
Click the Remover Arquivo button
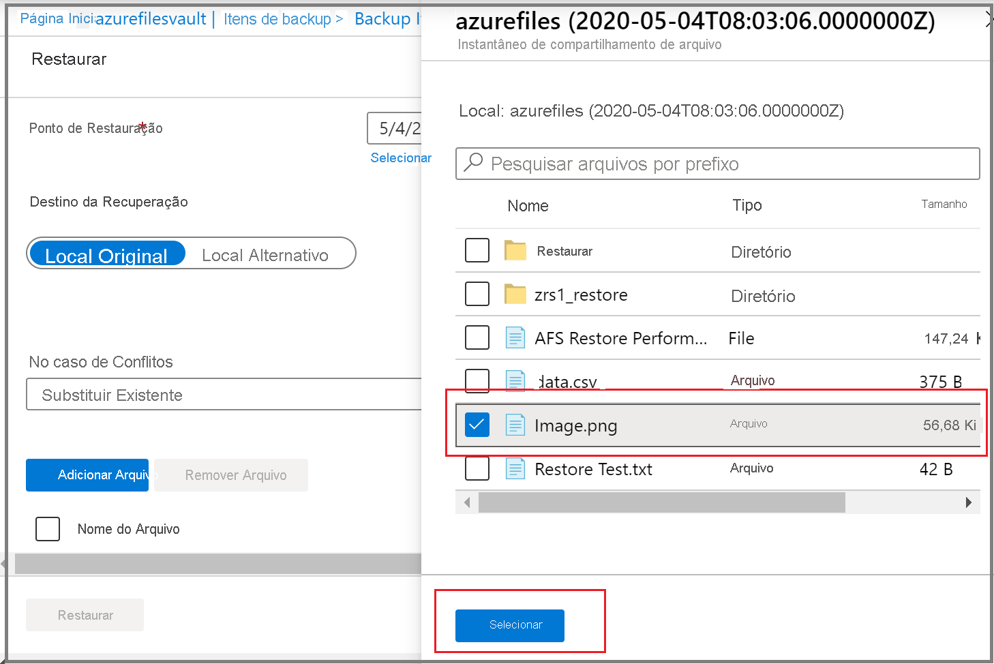(231, 474)
